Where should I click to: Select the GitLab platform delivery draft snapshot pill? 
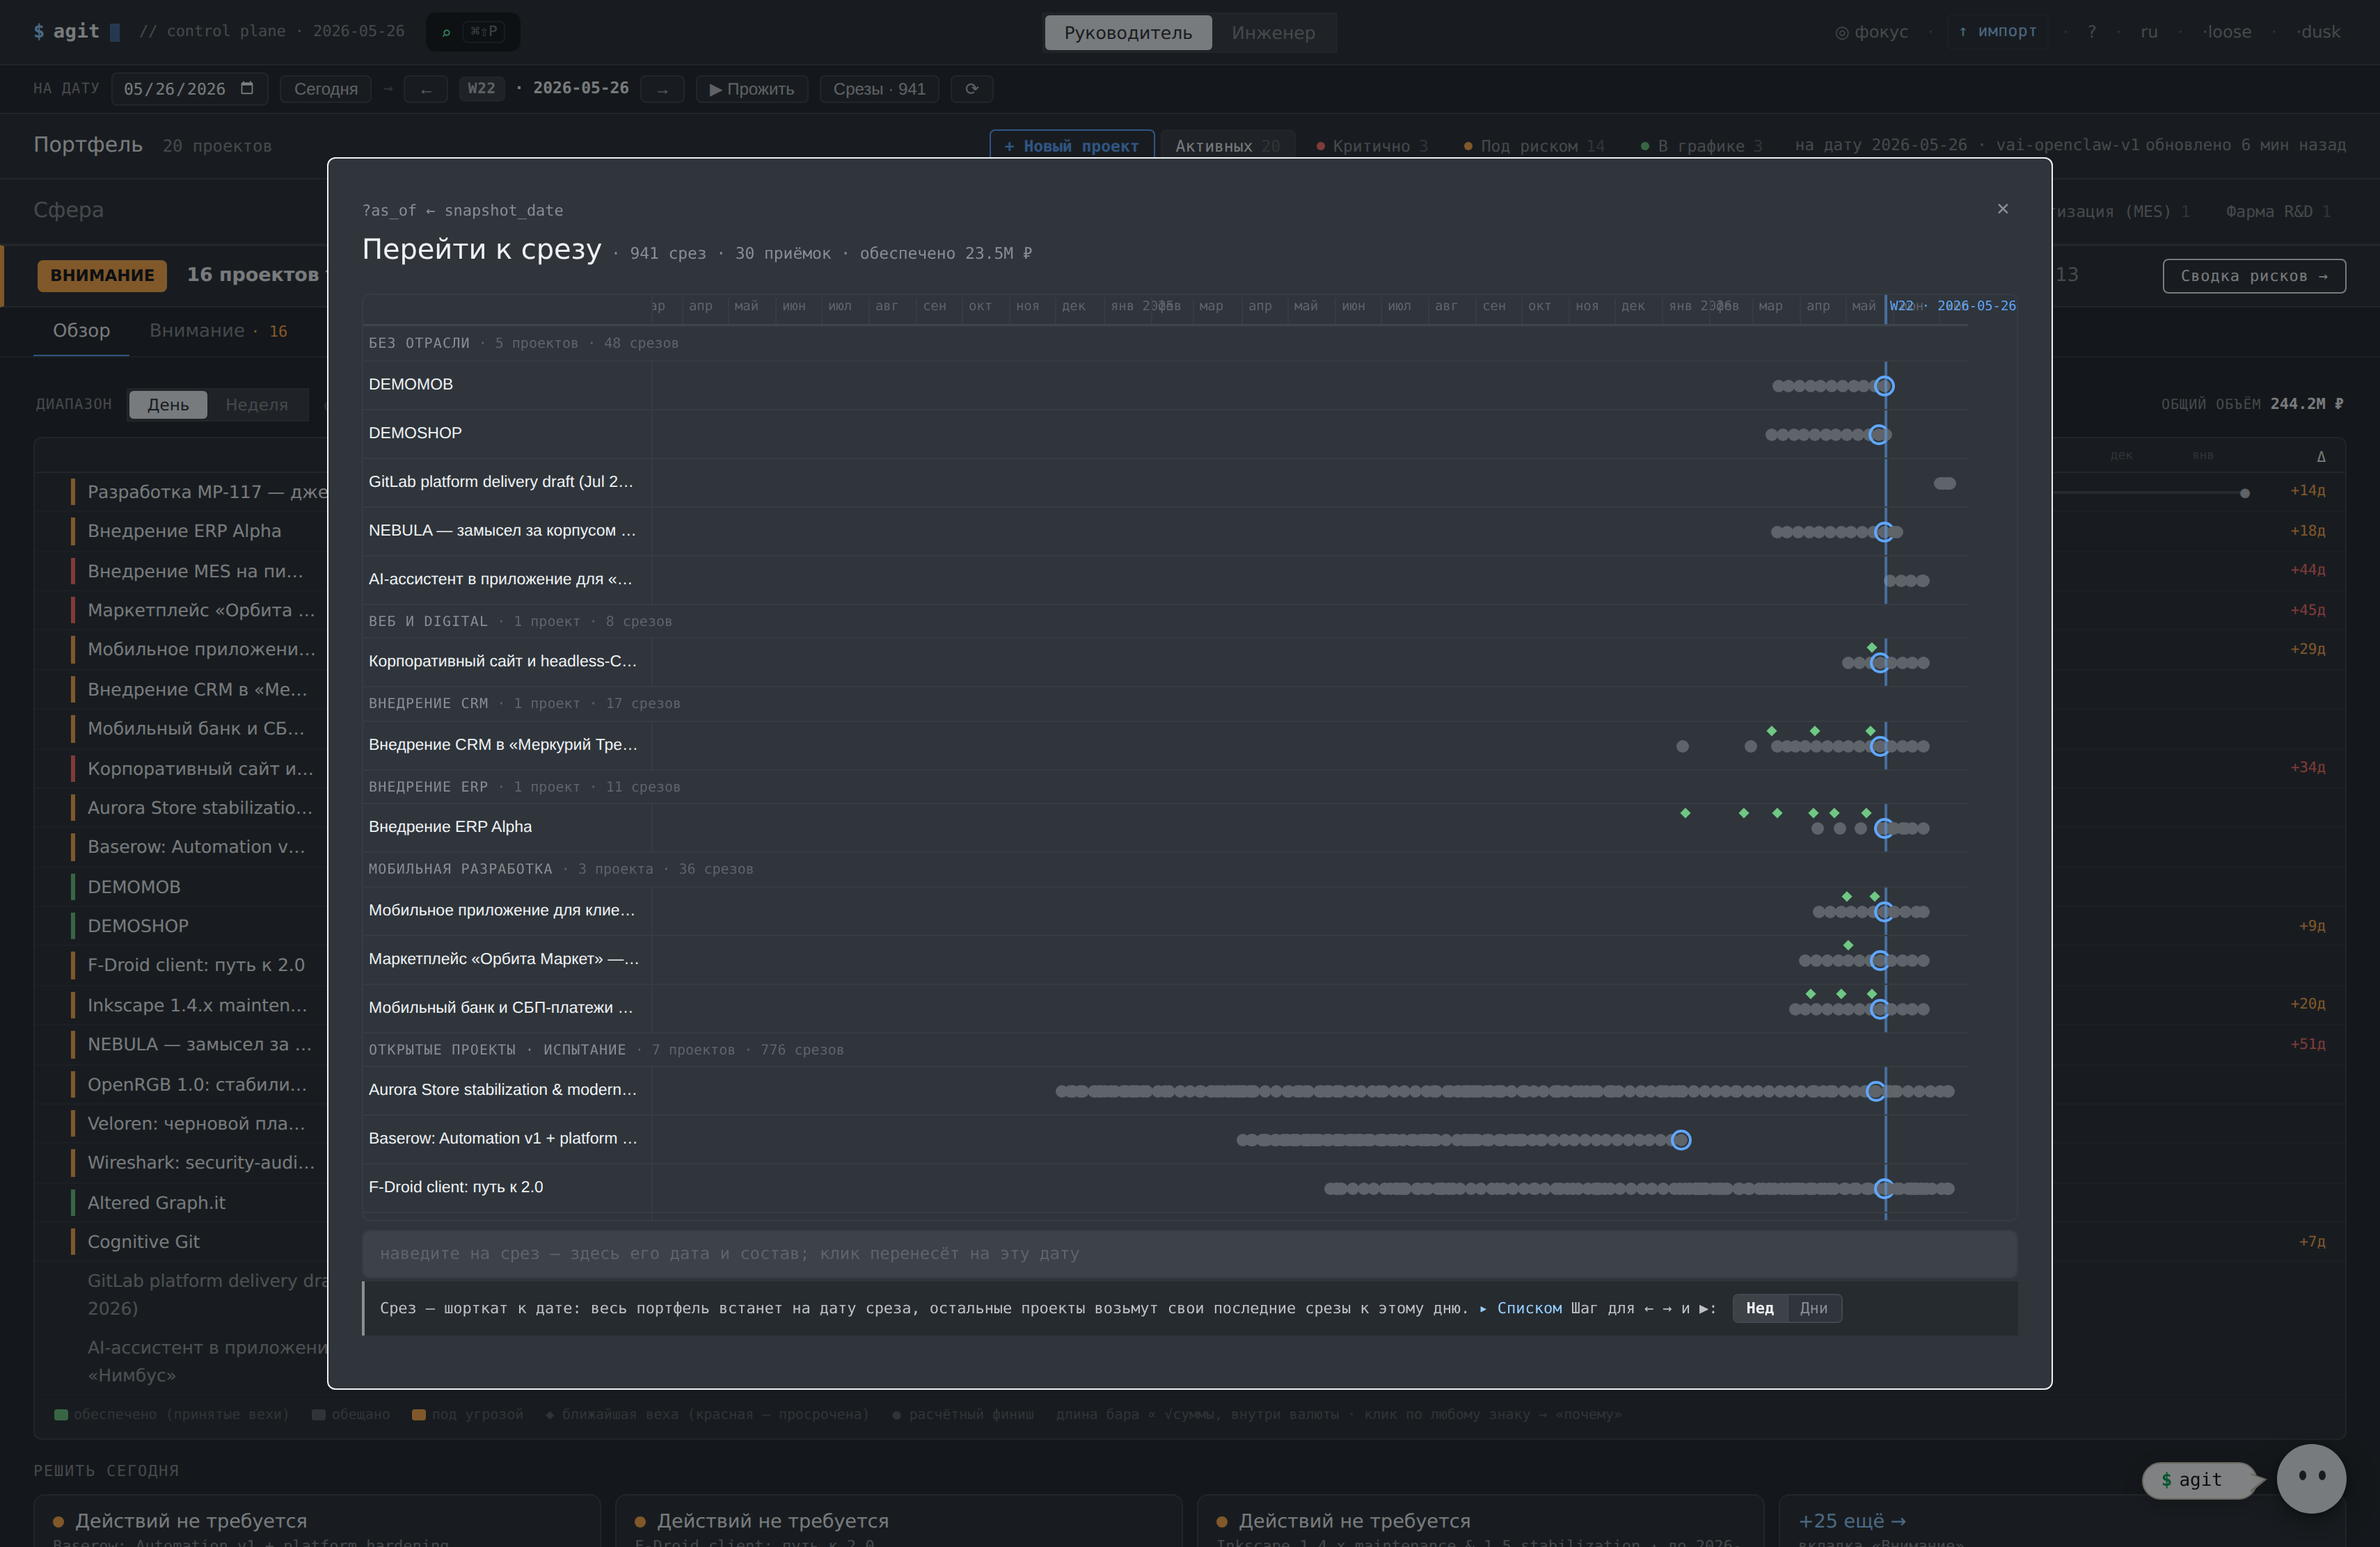coord(1945,483)
